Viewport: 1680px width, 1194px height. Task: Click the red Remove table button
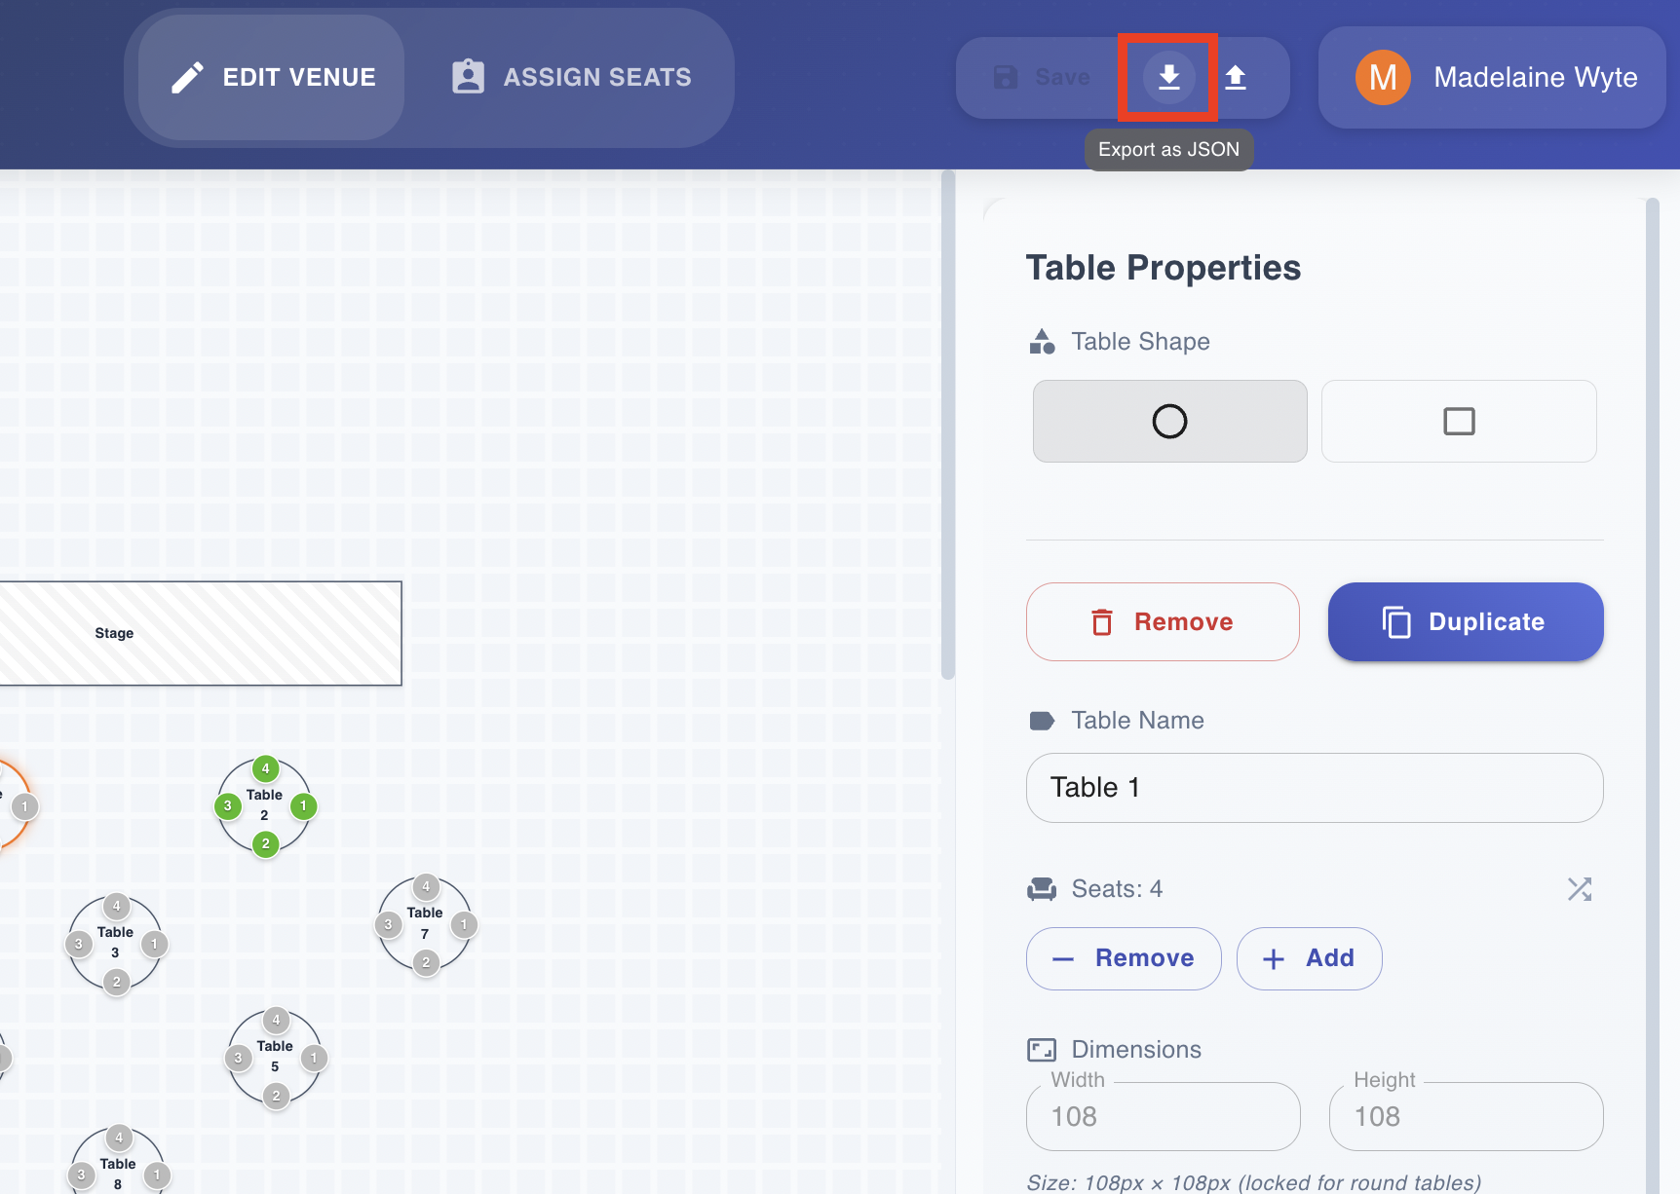(x=1163, y=621)
